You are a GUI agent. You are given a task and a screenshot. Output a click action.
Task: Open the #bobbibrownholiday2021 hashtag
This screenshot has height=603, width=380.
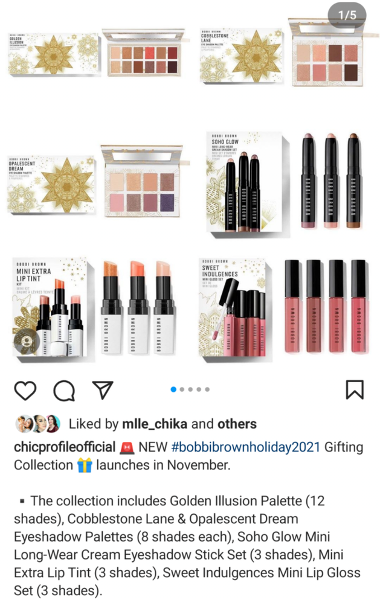(246, 447)
